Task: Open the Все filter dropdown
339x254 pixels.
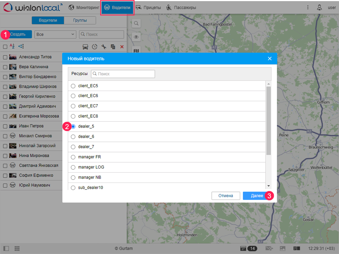Action: [55, 35]
